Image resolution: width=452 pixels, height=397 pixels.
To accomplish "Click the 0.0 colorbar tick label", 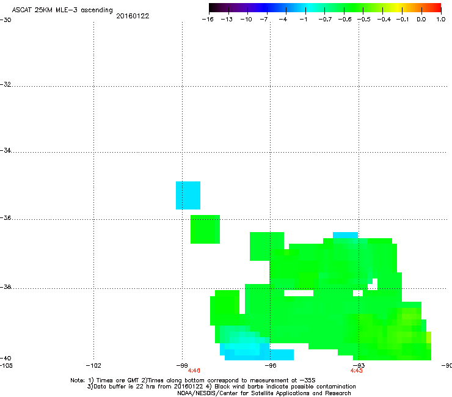I will [421, 20].
